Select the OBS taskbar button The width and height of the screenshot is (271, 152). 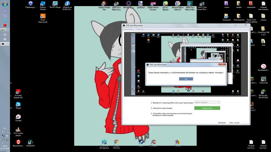pos(5,44)
